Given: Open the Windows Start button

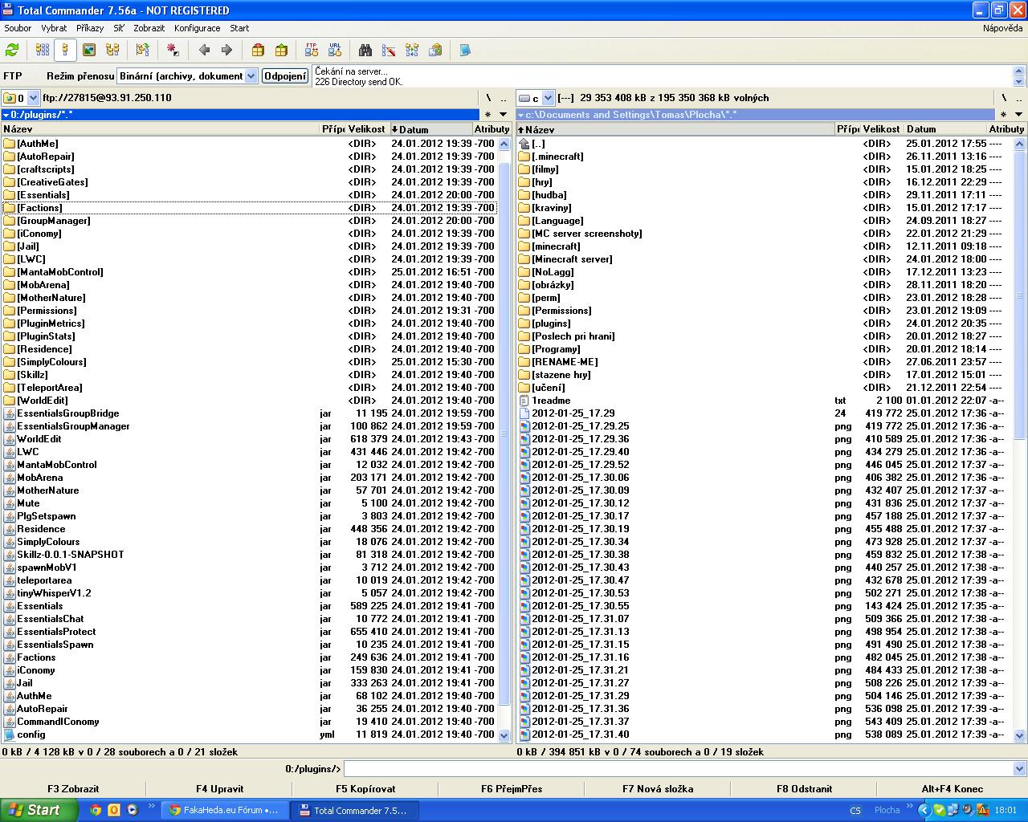Looking at the screenshot, I should click(39, 810).
